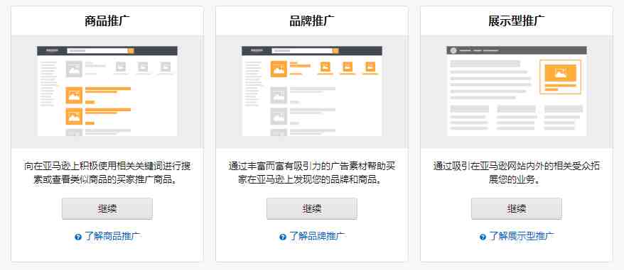Click the help icon beside 了解展示型推广
Image resolution: width=624 pixels, height=270 pixels.
(x=483, y=237)
